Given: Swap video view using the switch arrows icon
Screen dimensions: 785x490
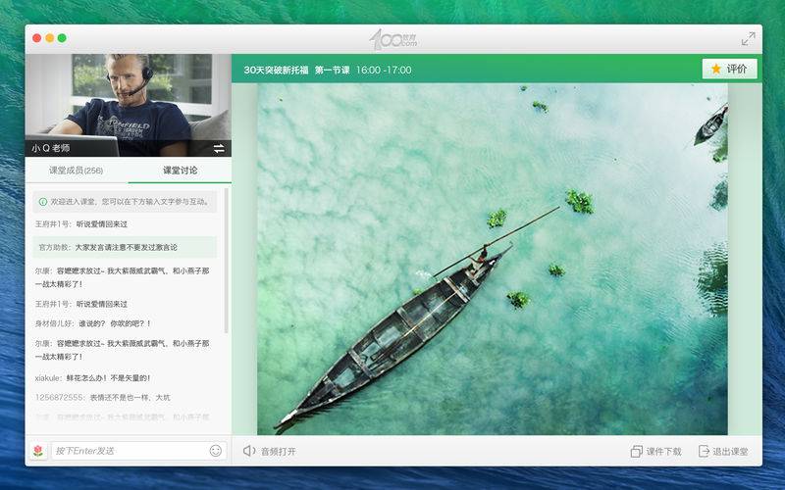Looking at the screenshot, I should point(219,149).
